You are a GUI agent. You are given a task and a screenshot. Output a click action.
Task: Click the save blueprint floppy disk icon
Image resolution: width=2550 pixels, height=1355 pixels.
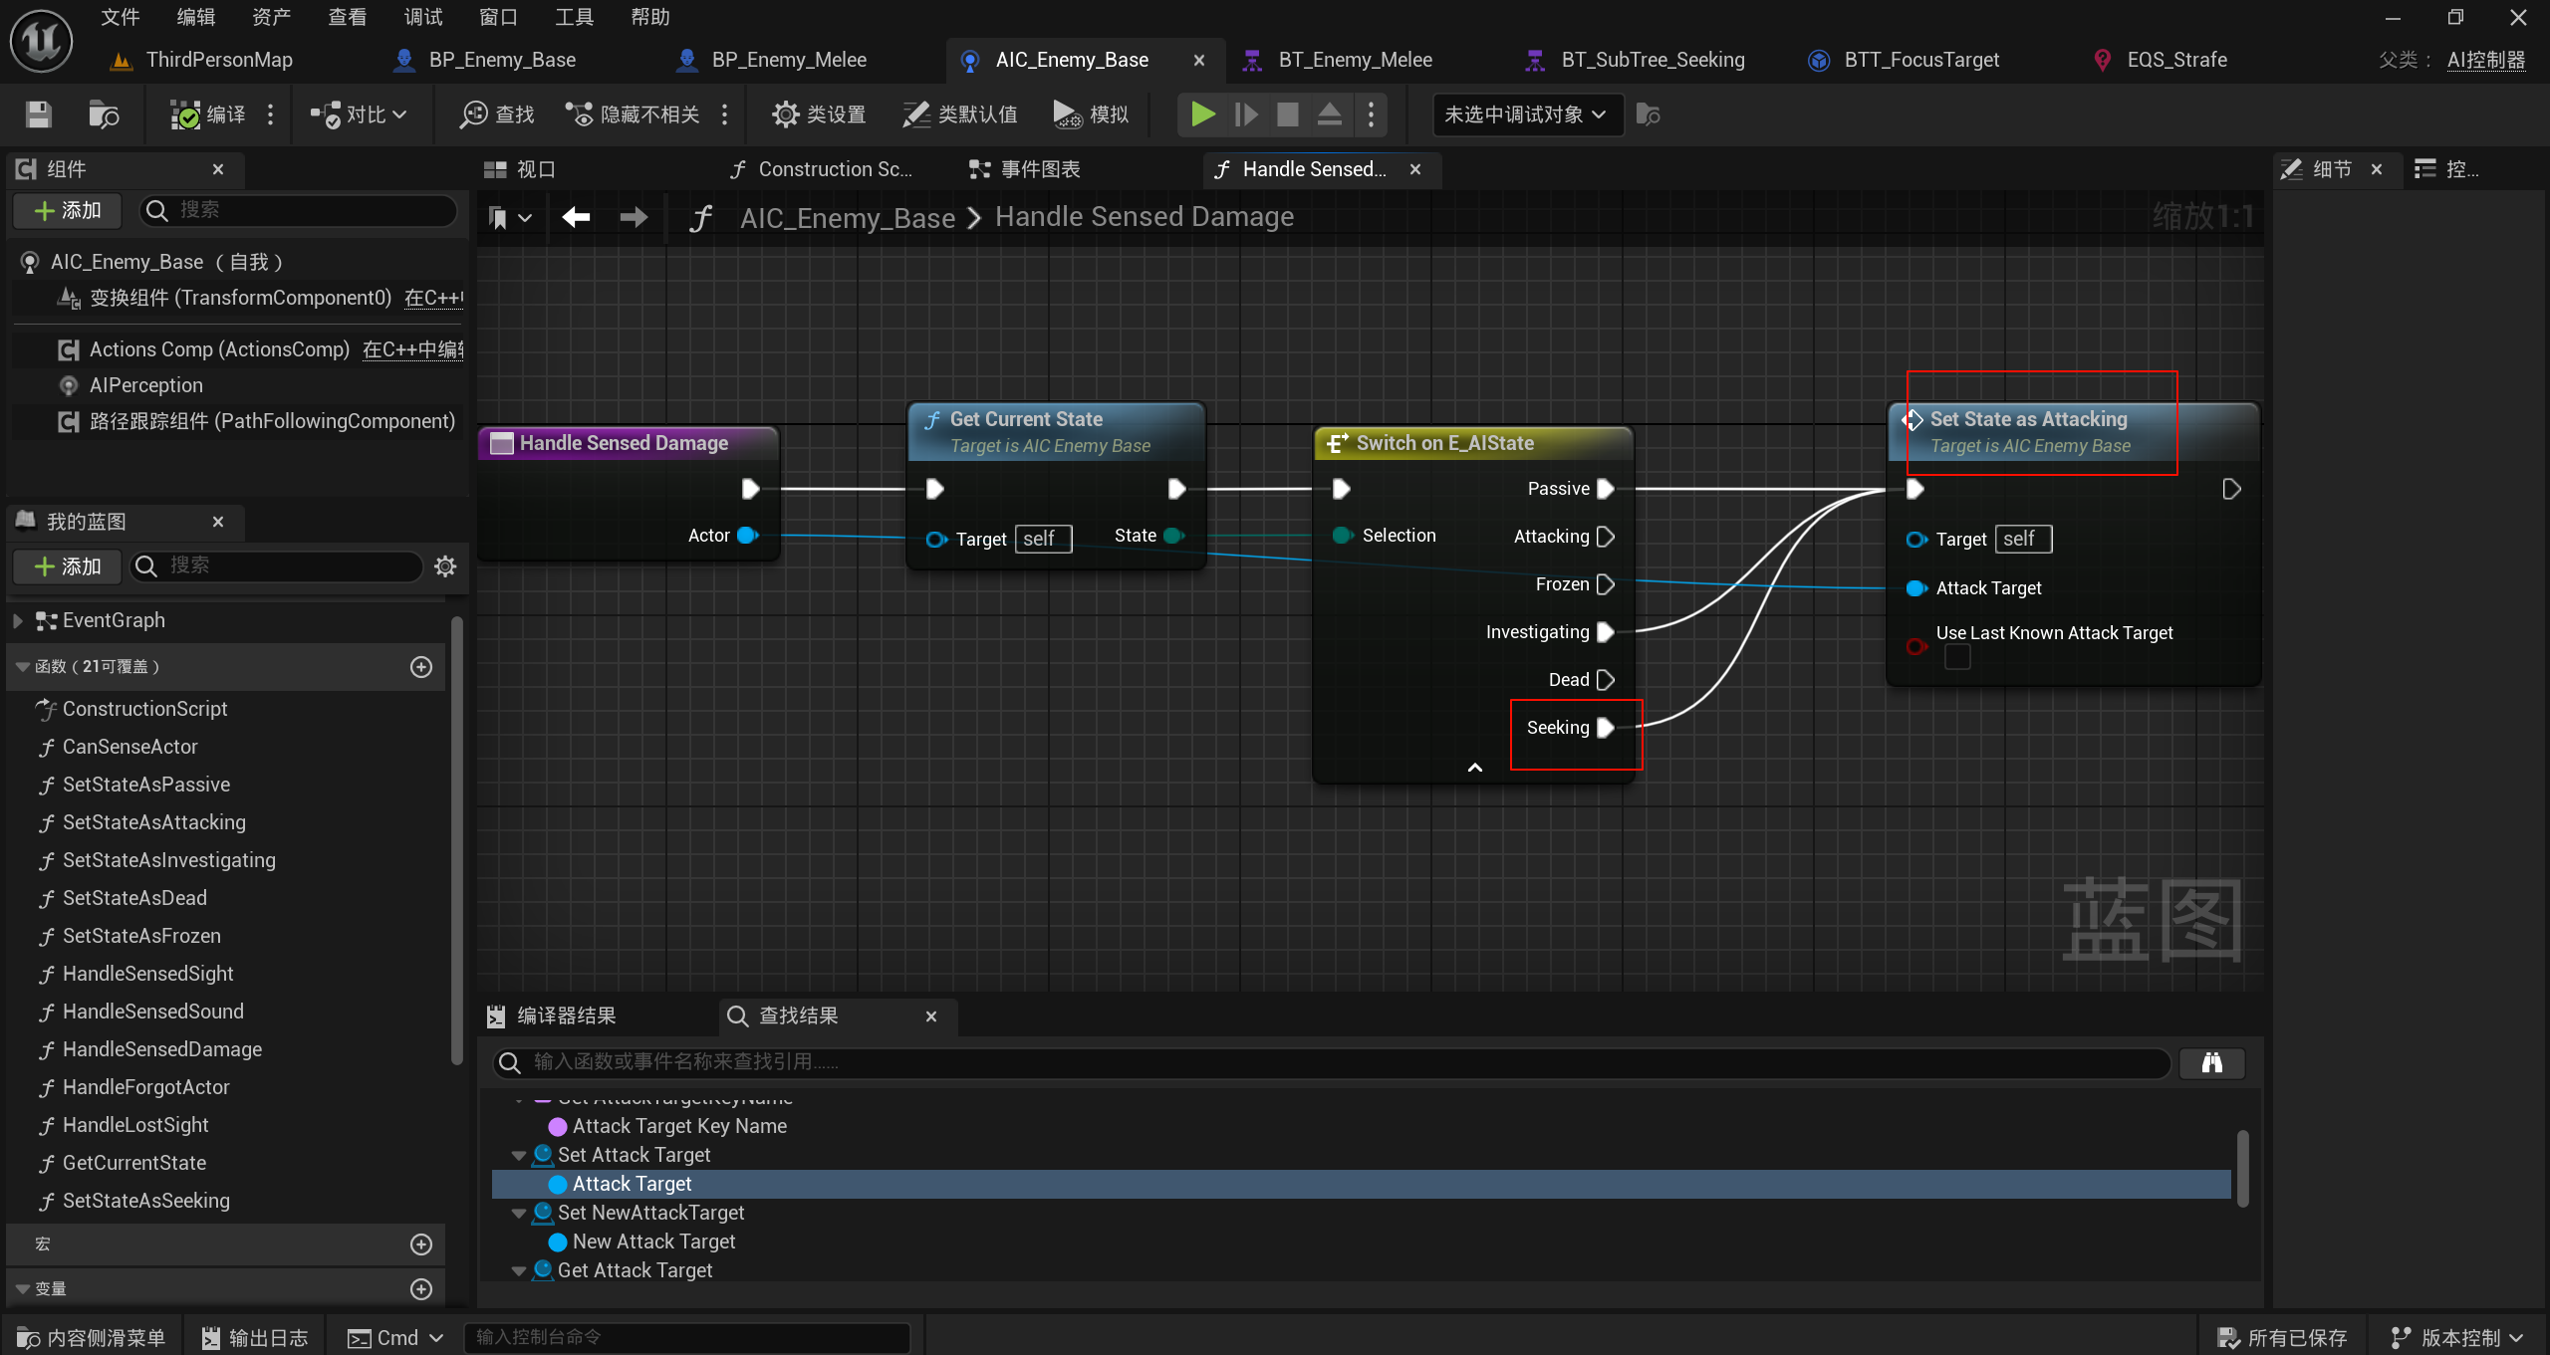pos(38,114)
